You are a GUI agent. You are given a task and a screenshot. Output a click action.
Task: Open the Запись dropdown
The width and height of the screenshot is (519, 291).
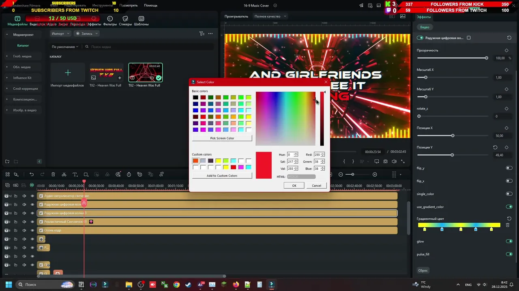86,34
